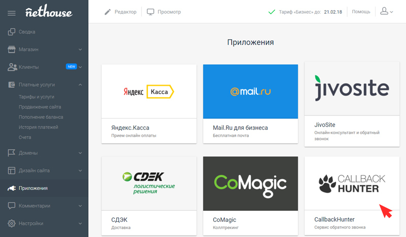The image size is (406, 237).
Task: Expand the Дизайн сайта chevron
Action: click(80, 171)
